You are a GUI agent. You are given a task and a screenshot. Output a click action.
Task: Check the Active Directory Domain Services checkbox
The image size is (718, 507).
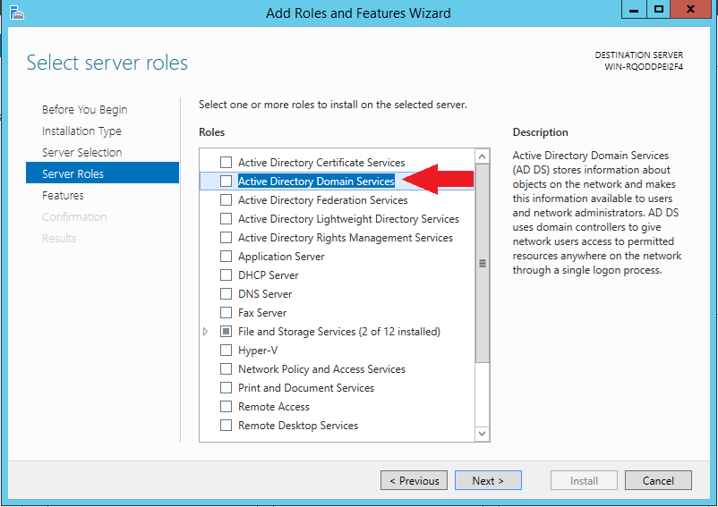[x=226, y=182]
